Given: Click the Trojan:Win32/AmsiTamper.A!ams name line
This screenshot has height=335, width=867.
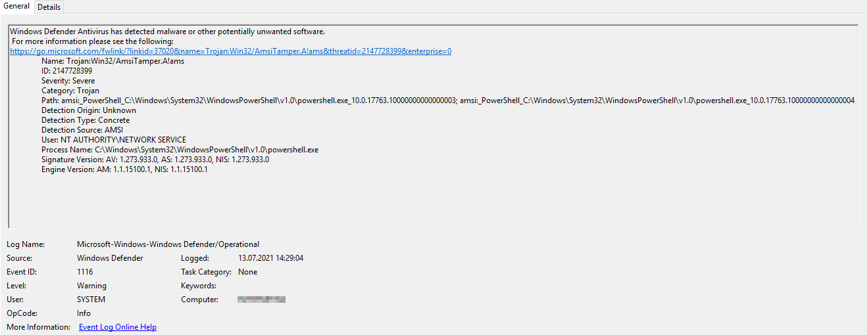Looking at the screenshot, I should 112,61.
